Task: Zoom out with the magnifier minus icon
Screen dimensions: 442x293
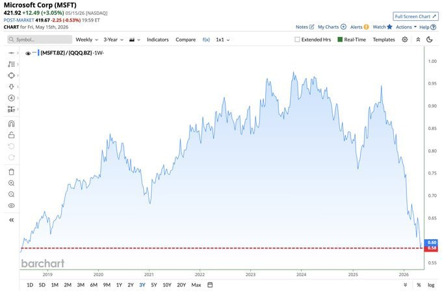Action: point(11,194)
